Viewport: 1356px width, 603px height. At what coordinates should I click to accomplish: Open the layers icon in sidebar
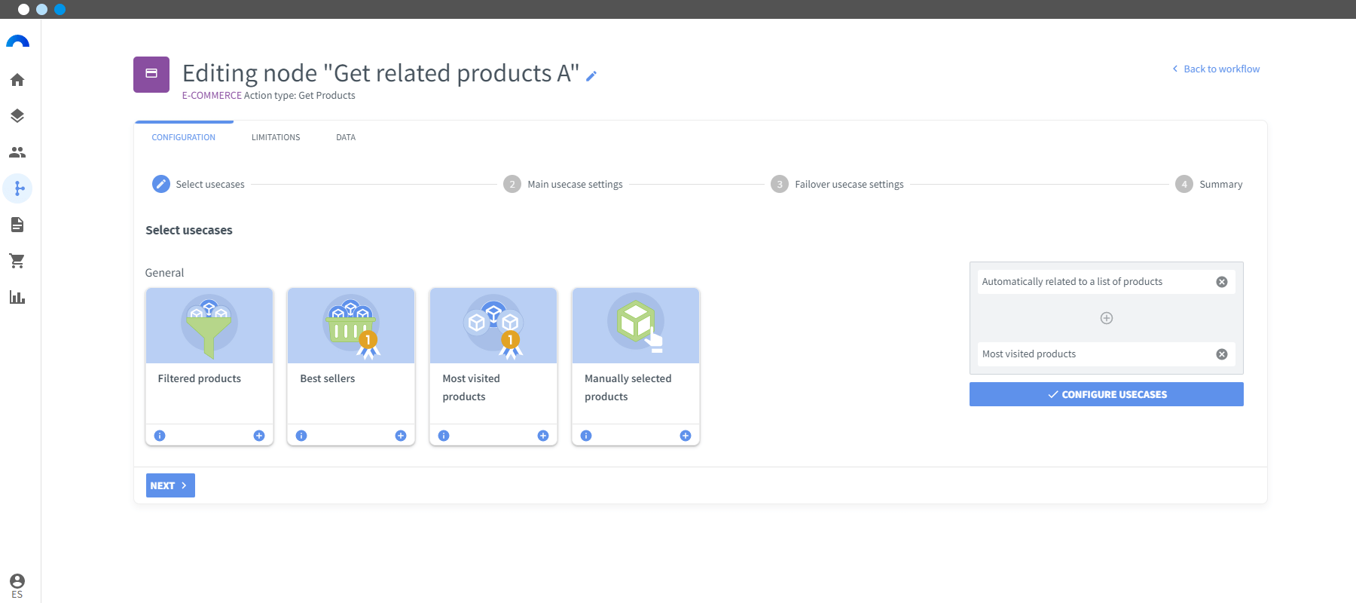coord(17,116)
